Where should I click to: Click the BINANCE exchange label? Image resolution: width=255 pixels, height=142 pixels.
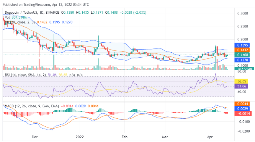coord(52,13)
